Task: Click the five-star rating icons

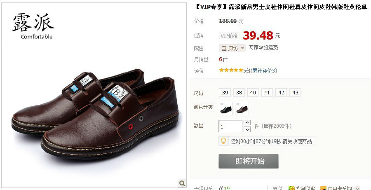Action: (231, 70)
